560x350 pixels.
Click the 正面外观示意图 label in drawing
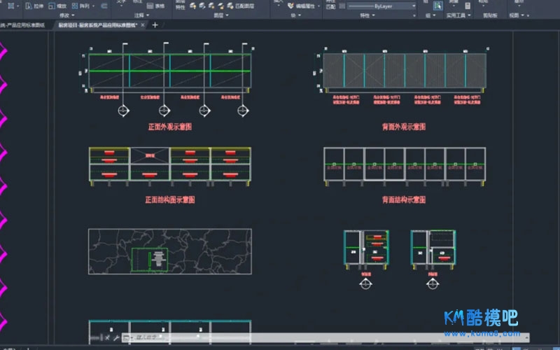169,127
